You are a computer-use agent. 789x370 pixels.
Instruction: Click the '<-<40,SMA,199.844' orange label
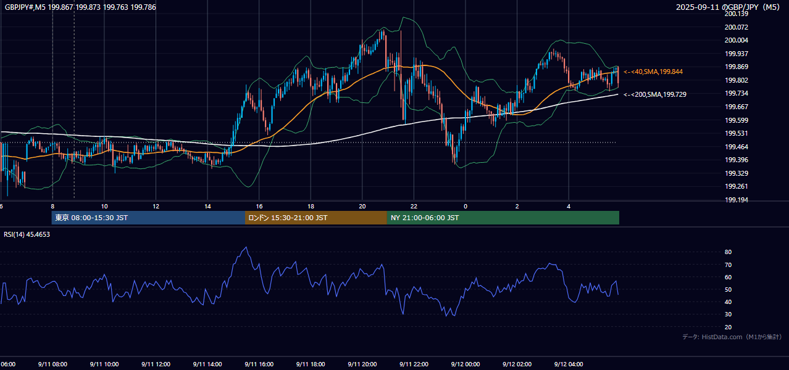[653, 72]
